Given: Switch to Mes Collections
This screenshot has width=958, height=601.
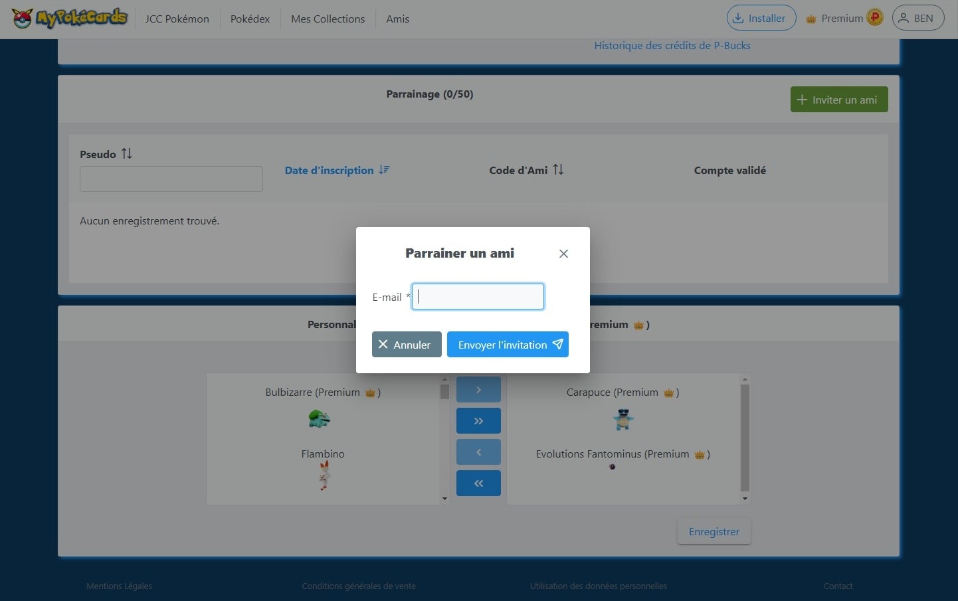Looking at the screenshot, I should pos(328,19).
